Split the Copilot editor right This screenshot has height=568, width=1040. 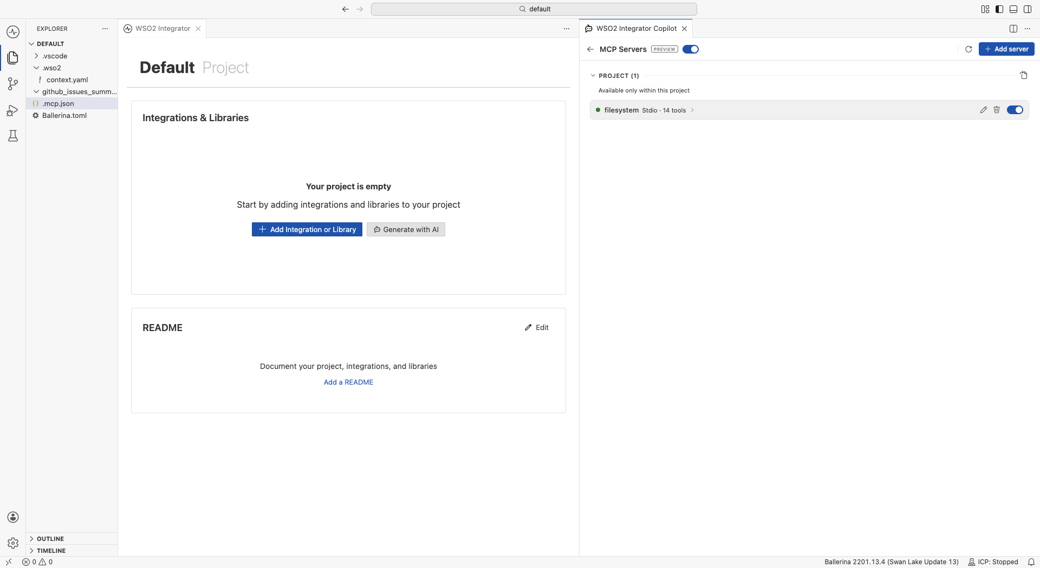point(1013,29)
